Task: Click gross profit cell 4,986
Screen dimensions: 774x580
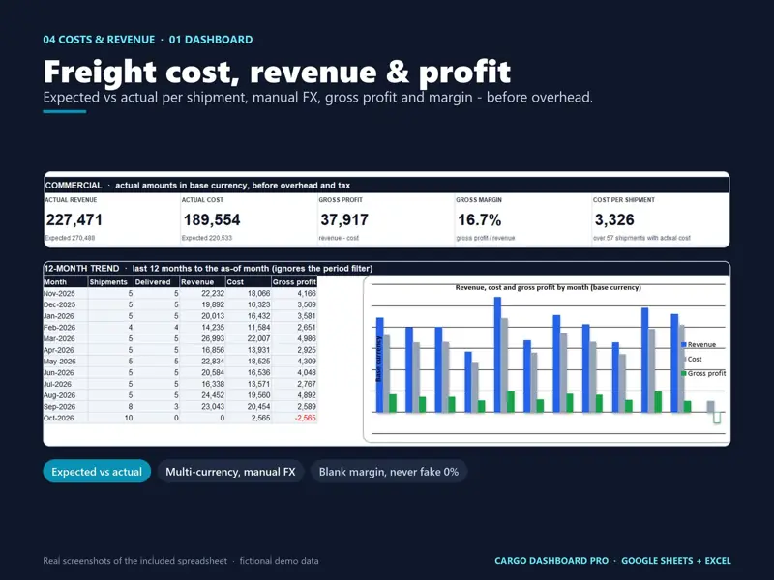Action: coord(294,339)
